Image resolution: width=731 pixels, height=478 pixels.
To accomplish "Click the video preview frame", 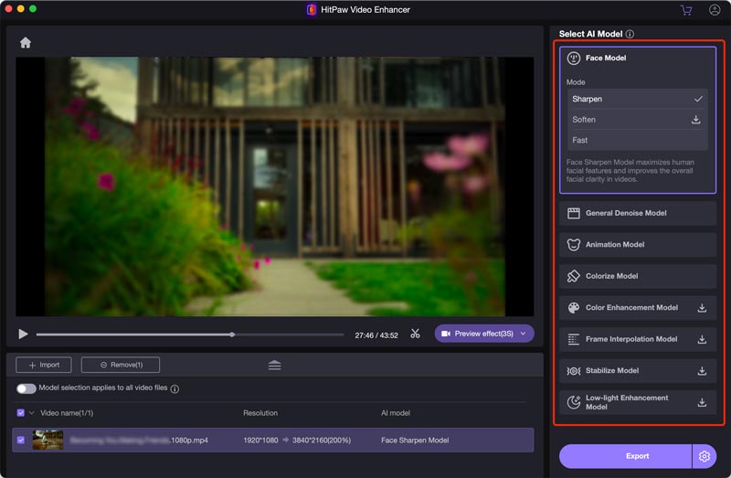I will (275, 186).
